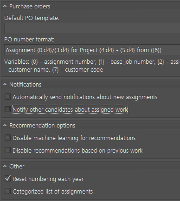Screen dimensions: 180x201
Task: Collapse the Purchase orders section
Action: click(5, 7)
